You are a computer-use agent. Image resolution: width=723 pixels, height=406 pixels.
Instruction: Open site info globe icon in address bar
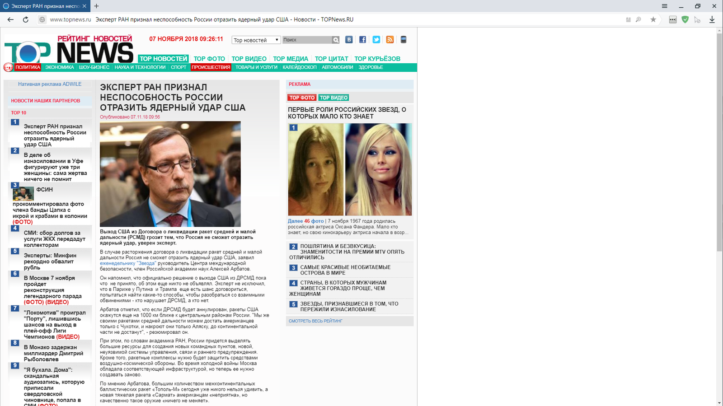pos(42,19)
